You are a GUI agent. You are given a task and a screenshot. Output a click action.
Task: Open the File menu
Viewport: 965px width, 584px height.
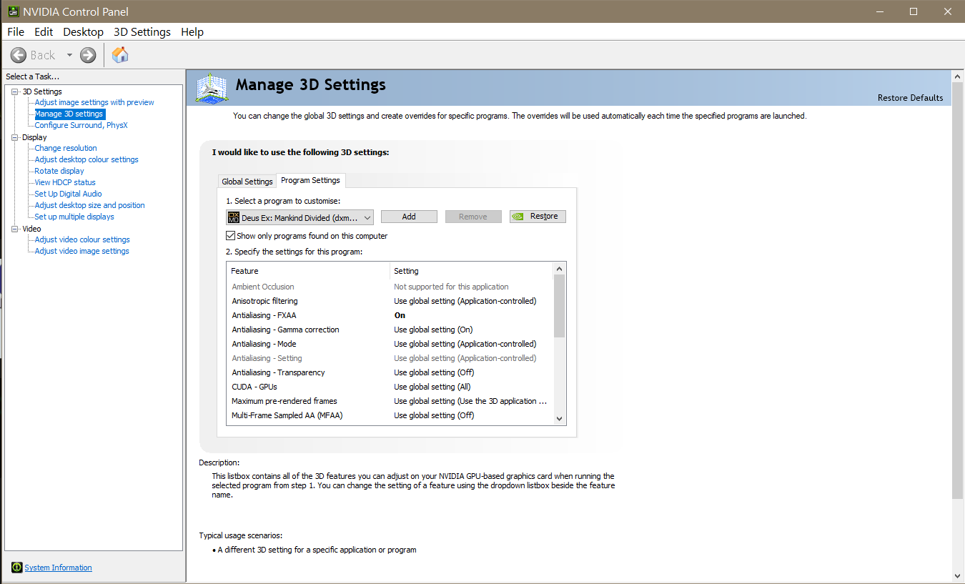coord(16,32)
